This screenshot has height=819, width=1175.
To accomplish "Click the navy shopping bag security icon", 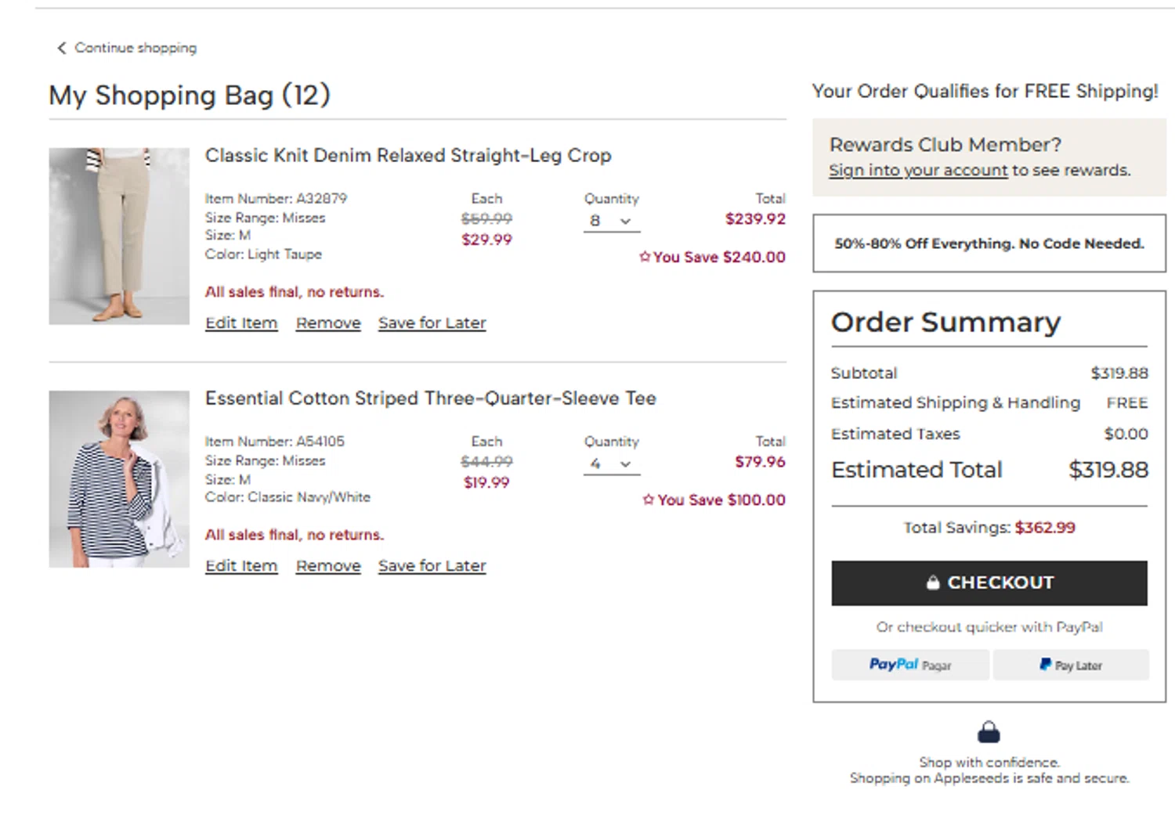I will click(x=989, y=732).
